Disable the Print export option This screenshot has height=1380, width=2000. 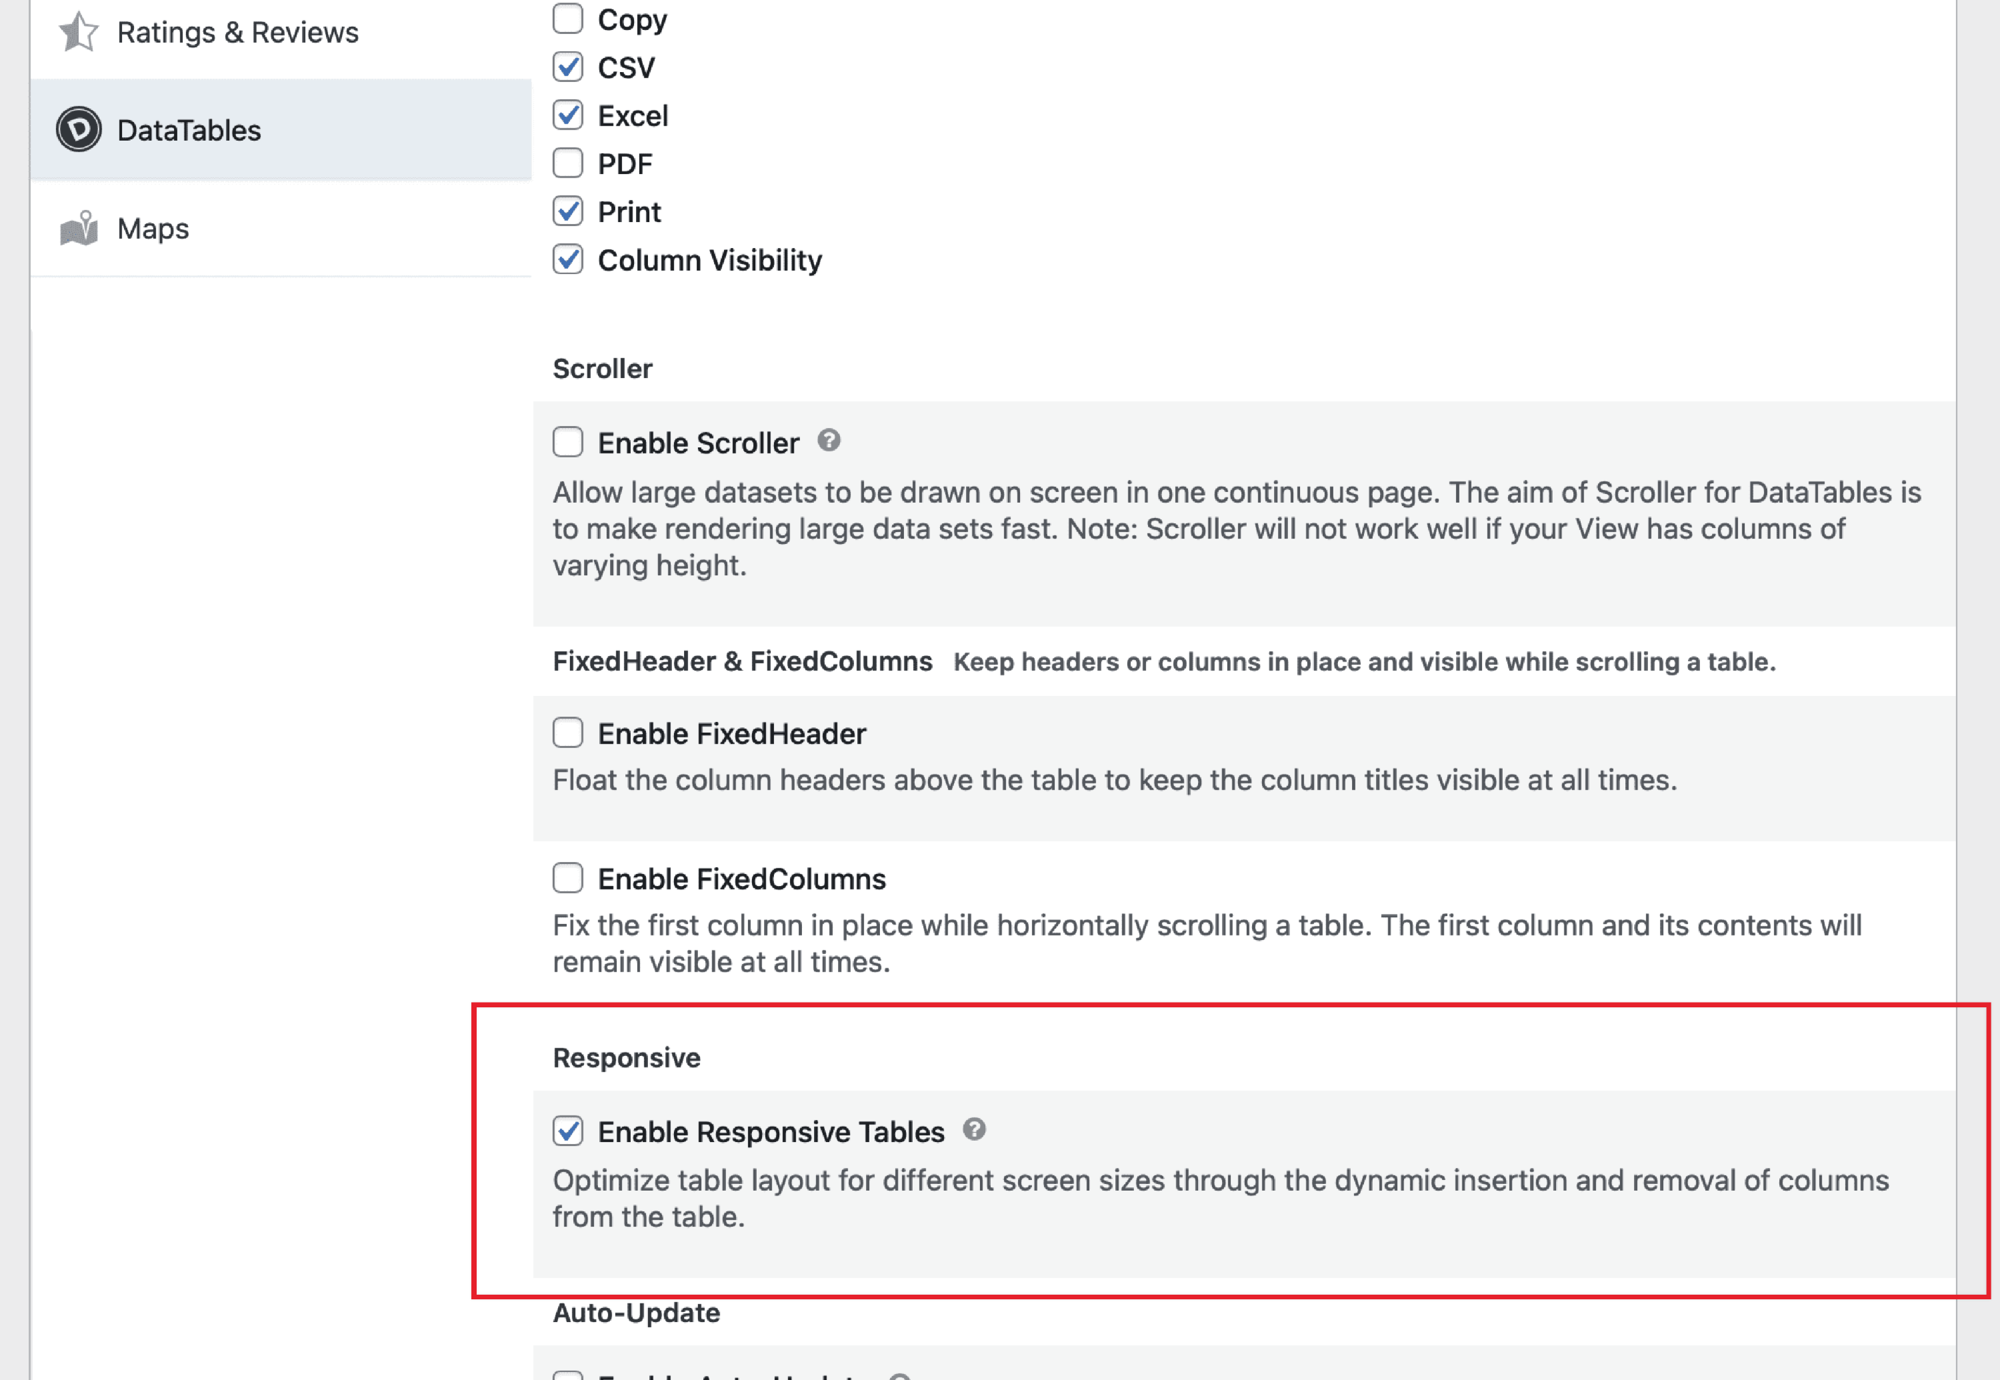click(x=568, y=211)
